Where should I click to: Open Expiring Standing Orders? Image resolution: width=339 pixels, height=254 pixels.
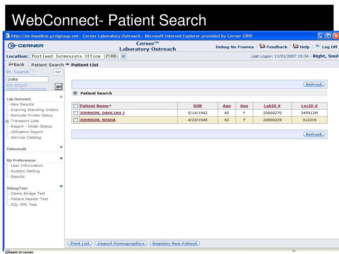[x=34, y=110]
